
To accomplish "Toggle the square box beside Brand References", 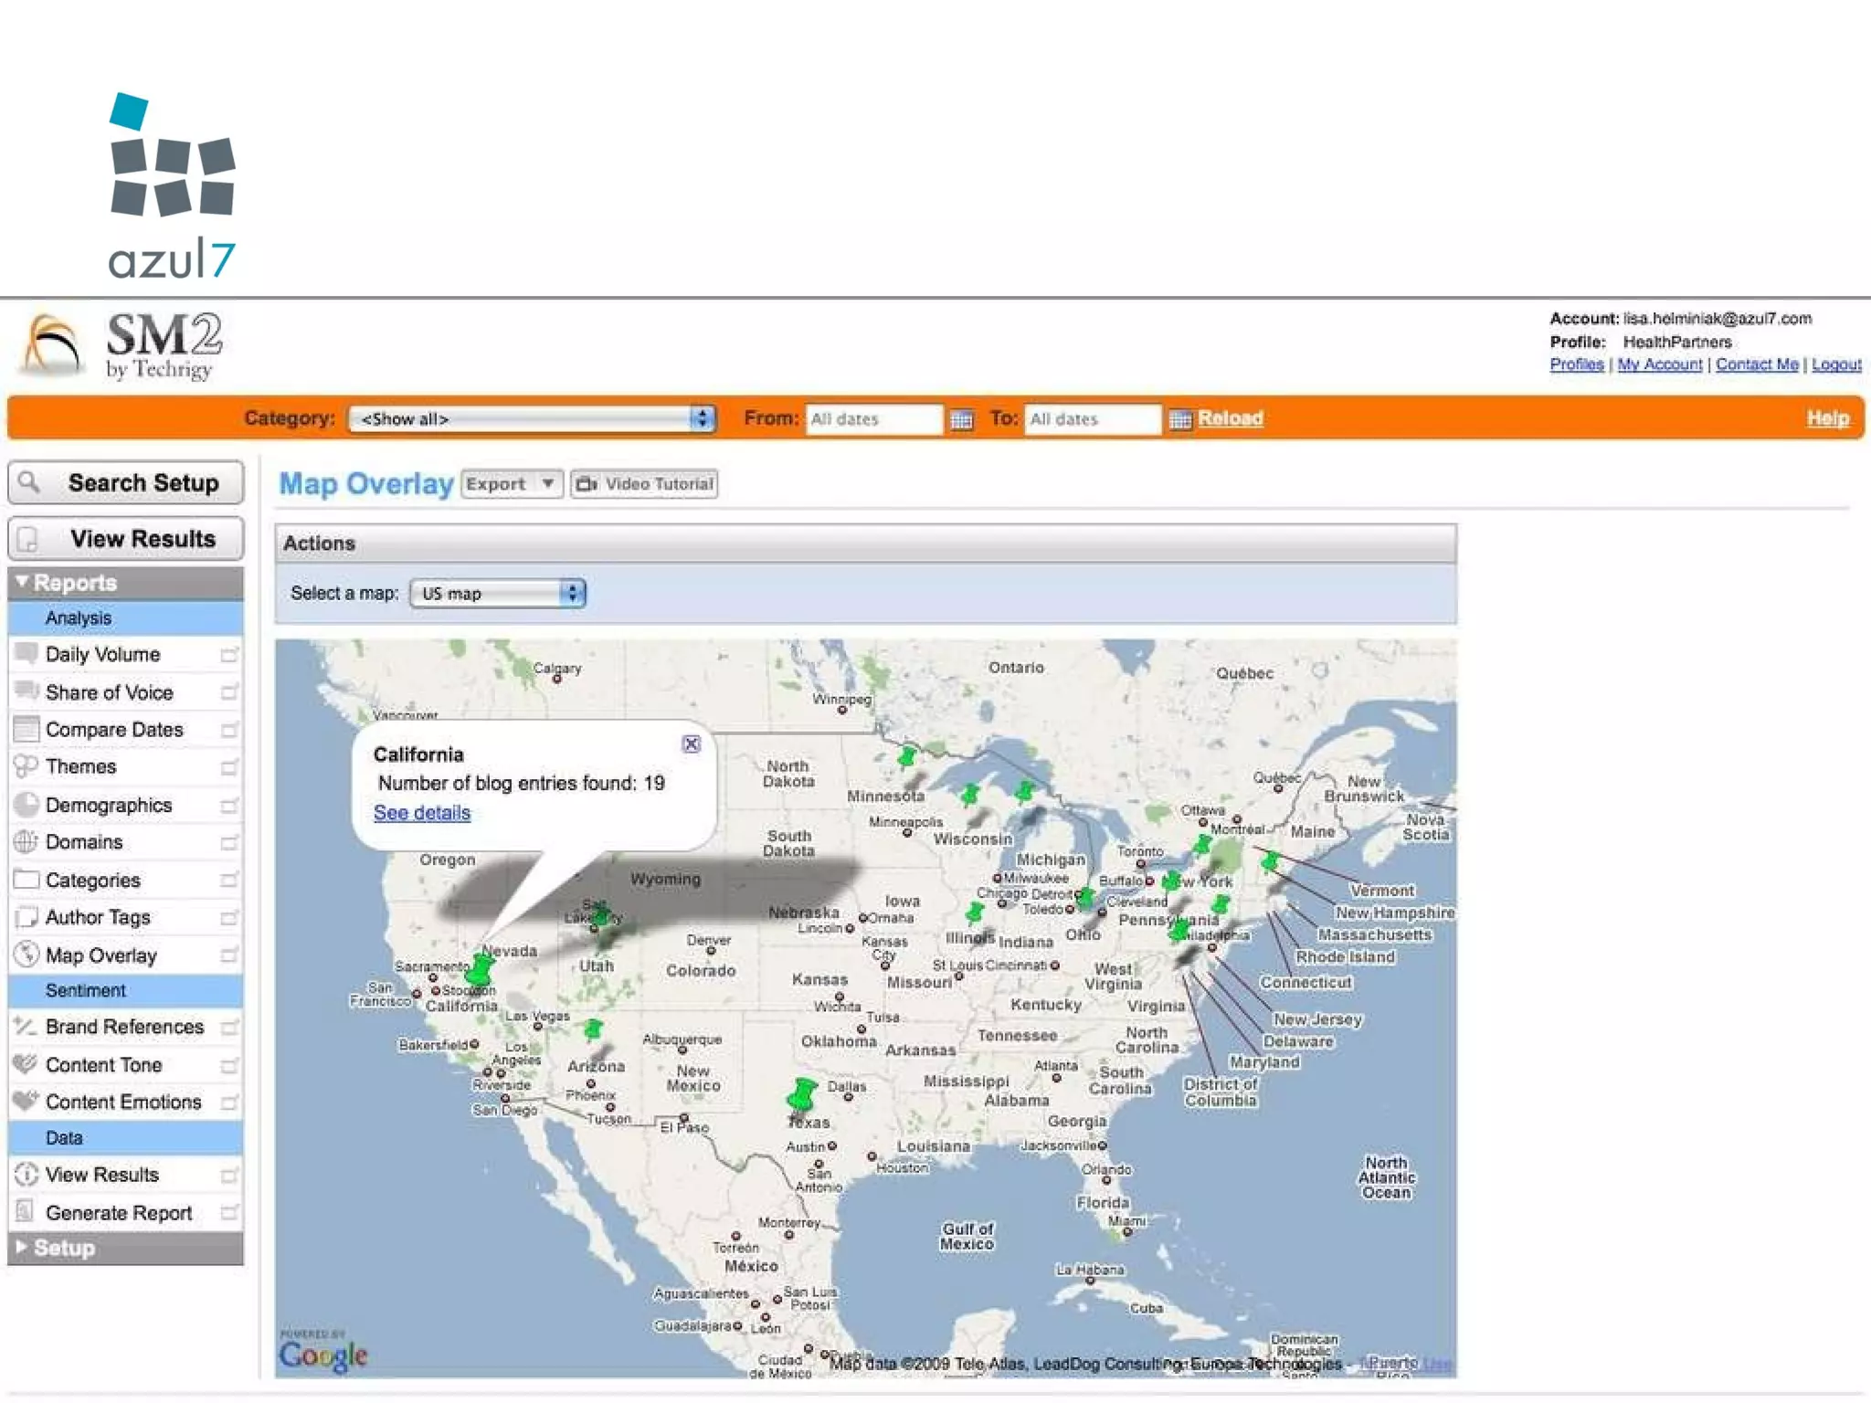I will (228, 1028).
